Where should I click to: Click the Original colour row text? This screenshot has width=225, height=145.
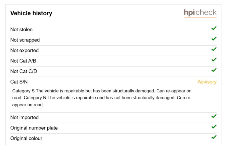(x=26, y=138)
